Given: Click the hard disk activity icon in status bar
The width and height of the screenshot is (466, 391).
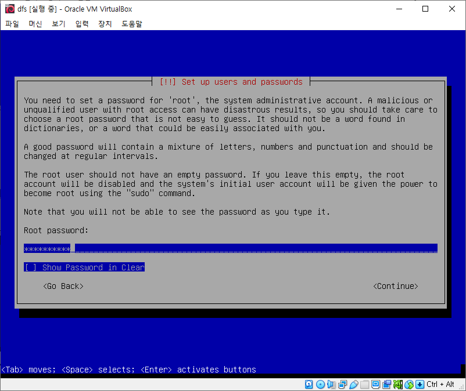Looking at the screenshot, I should (x=309, y=385).
